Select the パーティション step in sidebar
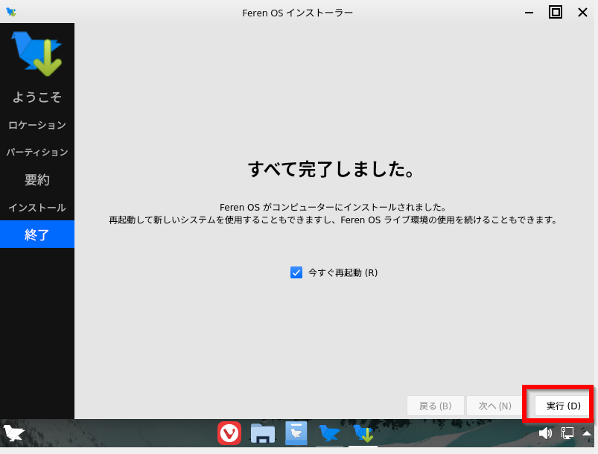Screen dimensions: 598x454 click(37, 152)
